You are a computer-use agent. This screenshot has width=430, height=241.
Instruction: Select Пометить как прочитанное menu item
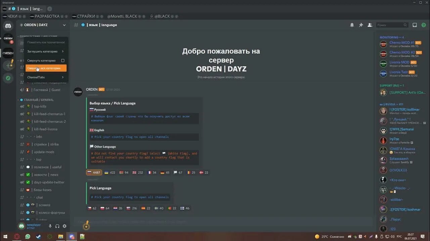pyautogui.click(x=46, y=43)
